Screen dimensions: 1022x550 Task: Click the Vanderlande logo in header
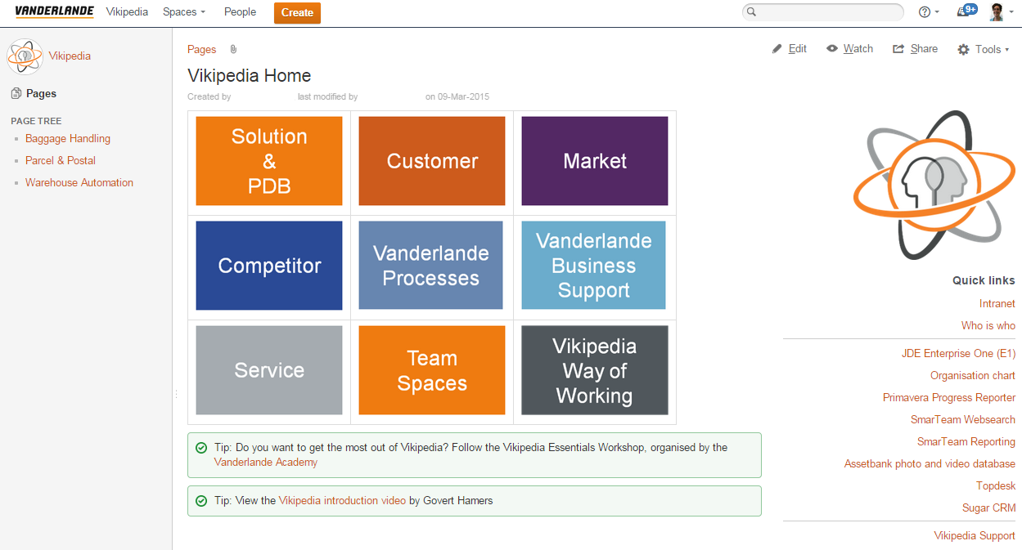[54, 11]
